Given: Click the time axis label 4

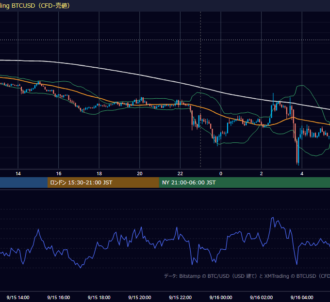Looking at the screenshot, I should [x=302, y=174].
